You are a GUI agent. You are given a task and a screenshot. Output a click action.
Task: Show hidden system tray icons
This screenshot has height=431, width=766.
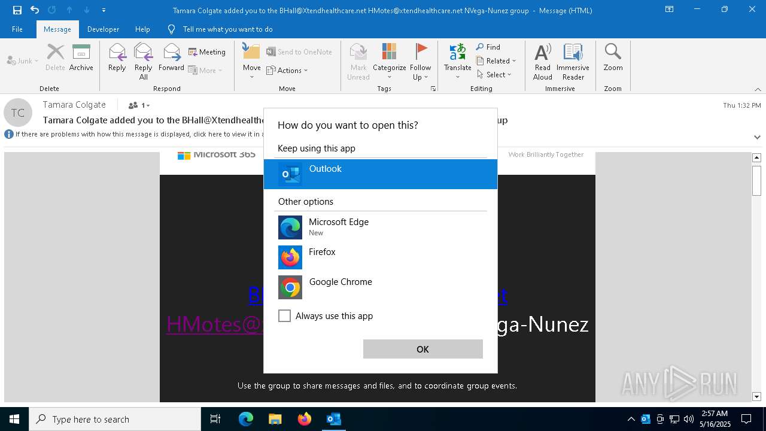(631, 419)
